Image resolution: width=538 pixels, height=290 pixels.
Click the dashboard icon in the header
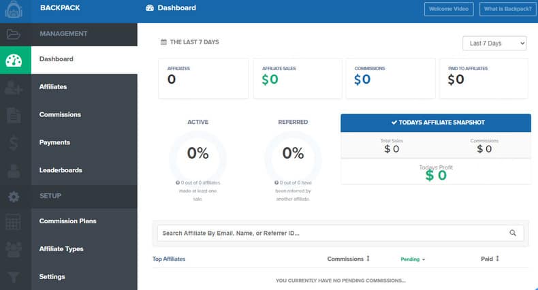(x=150, y=8)
